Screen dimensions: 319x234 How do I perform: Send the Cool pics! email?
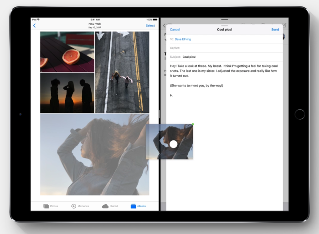pos(275,30)
